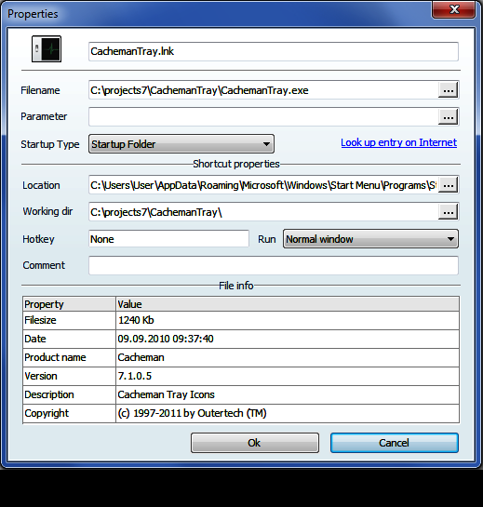
Task: Click the Value column header
Action: [288, 304]
